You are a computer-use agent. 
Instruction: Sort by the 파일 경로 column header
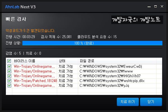coord(117,61)
